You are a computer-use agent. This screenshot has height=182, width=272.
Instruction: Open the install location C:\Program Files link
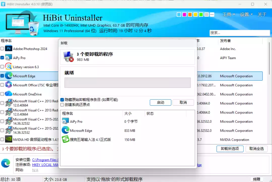coord(45,160)
